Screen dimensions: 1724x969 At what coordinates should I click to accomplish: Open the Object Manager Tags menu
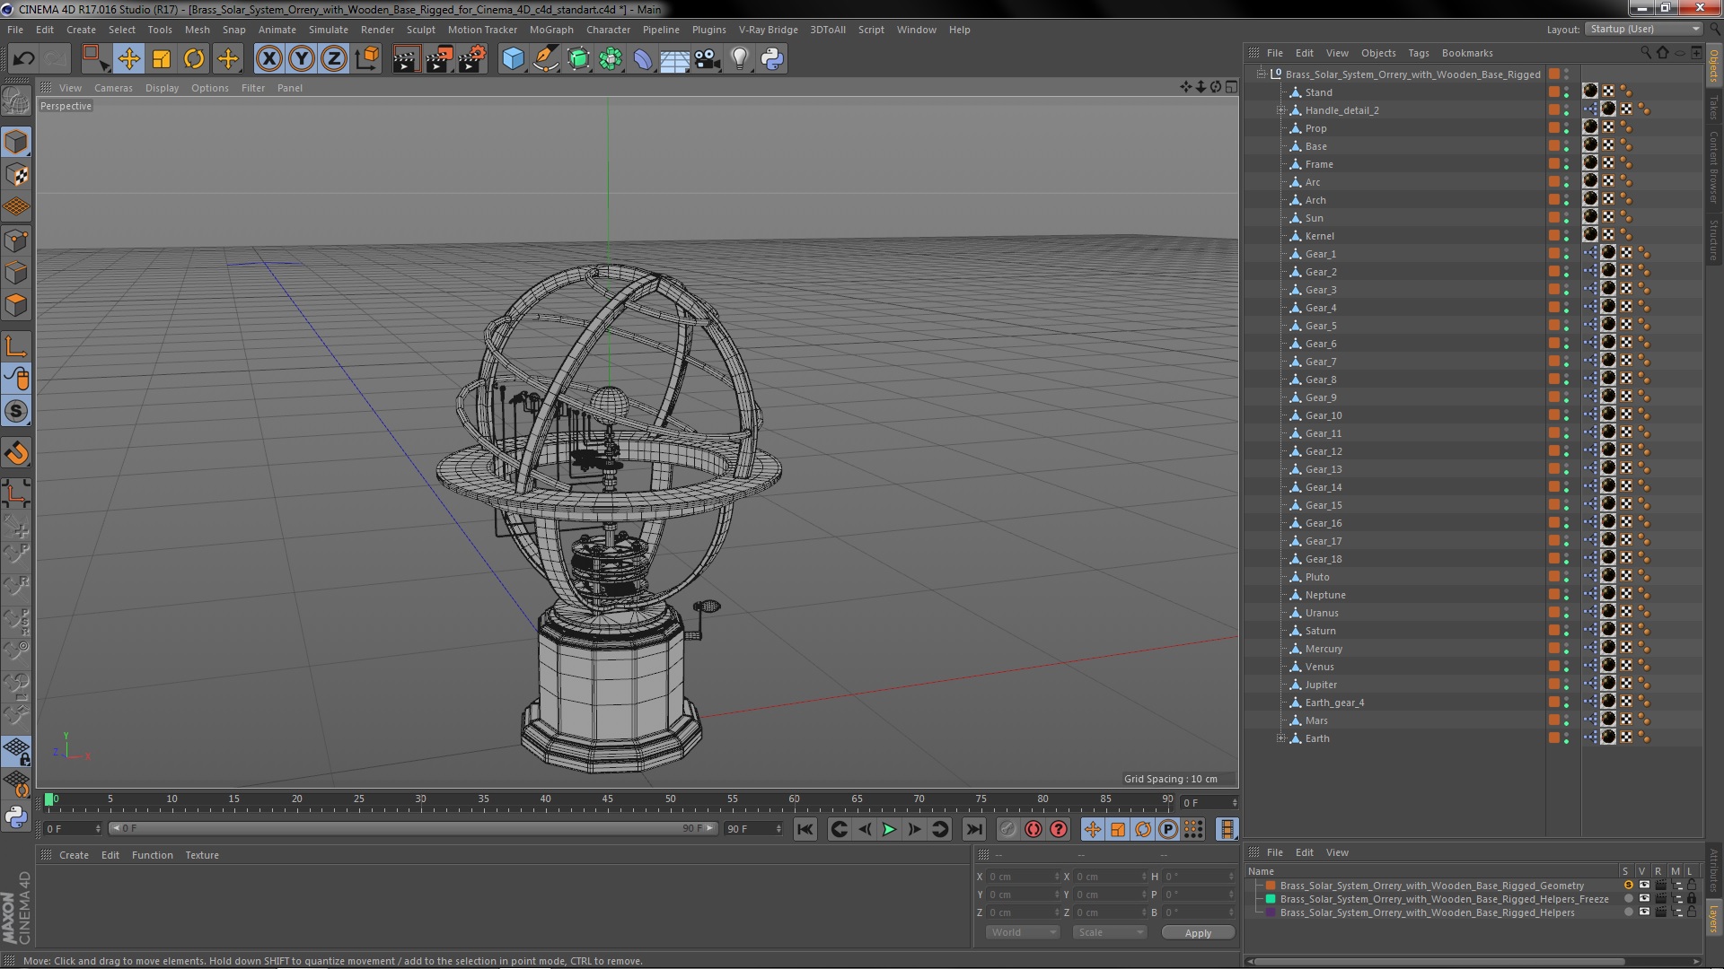coord(1418,53)
